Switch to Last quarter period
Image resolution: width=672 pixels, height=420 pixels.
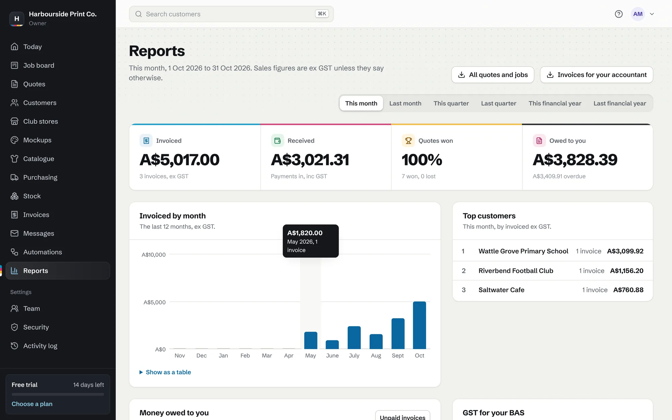click(x=499, y=103)
